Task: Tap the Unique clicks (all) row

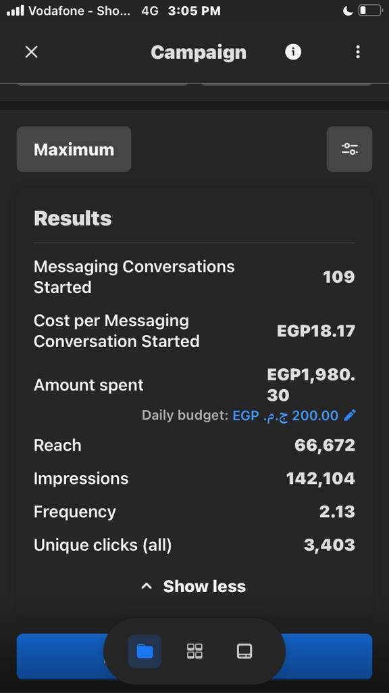Action: [194, 545]
